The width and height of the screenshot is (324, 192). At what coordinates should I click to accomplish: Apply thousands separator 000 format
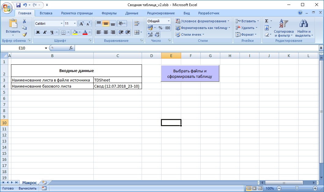click(168, 28)
